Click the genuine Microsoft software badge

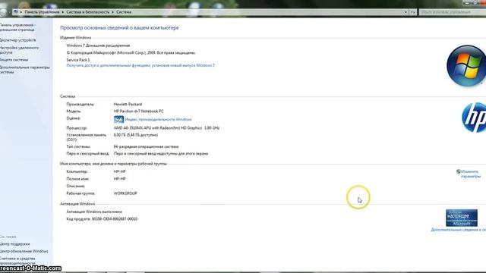(x=462, y=218)
